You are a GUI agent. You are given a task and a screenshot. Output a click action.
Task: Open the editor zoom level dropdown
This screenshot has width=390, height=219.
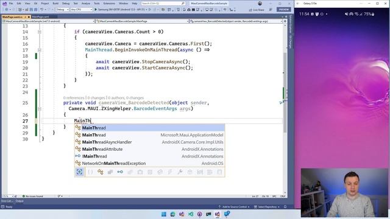tap(7, 196)
